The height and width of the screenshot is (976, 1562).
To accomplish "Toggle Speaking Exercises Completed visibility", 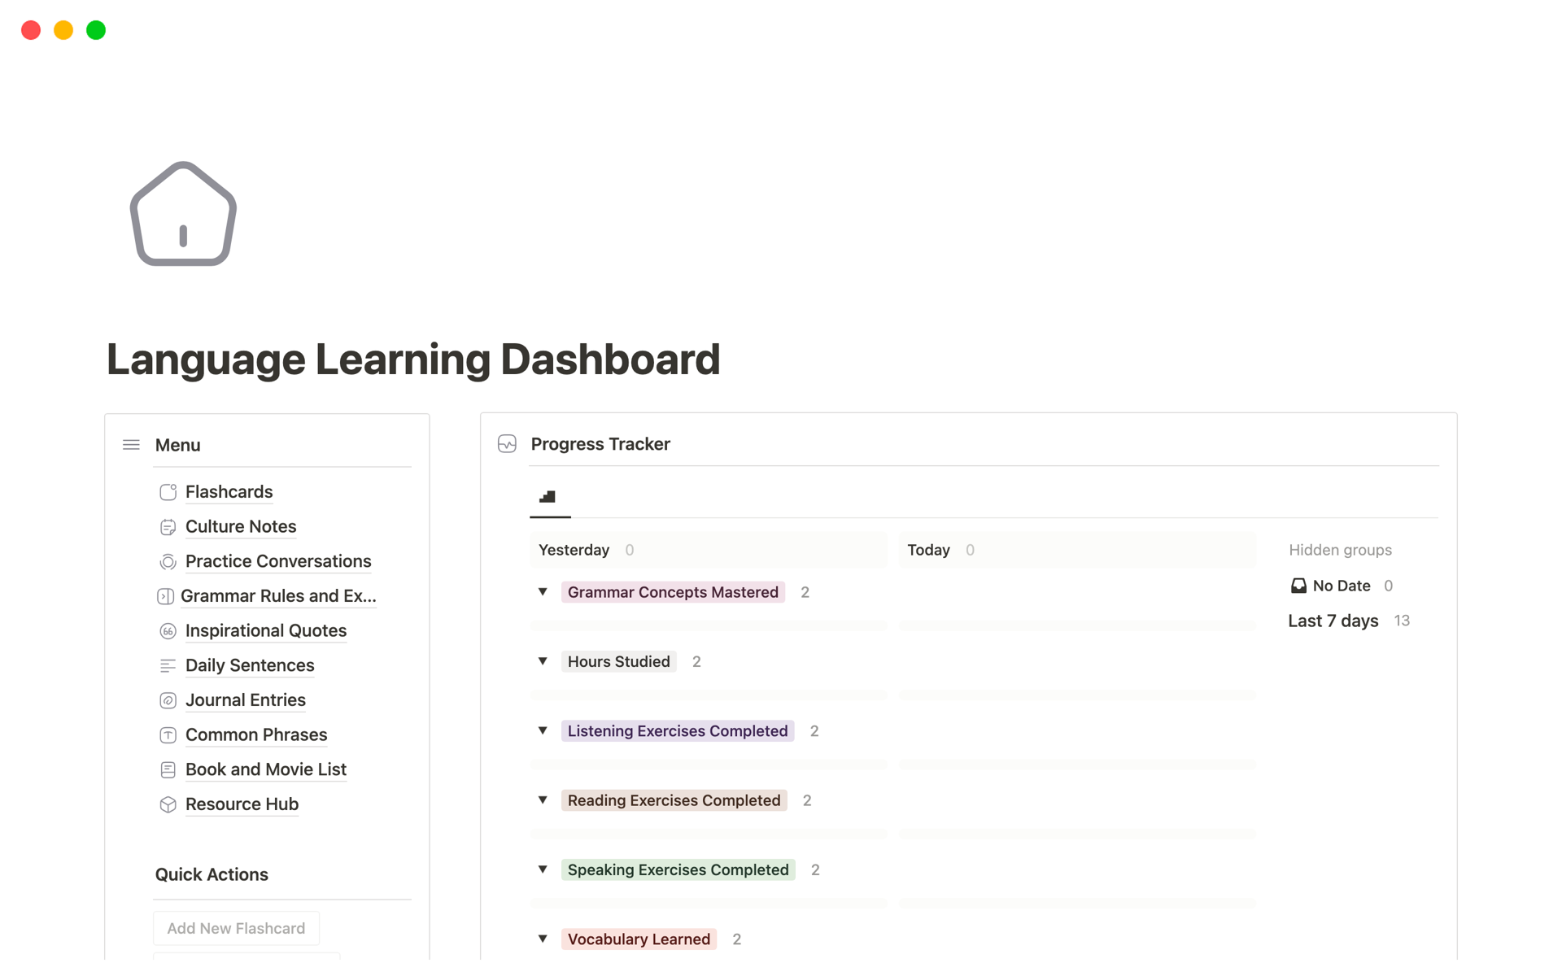I will (x=544, y=869).
